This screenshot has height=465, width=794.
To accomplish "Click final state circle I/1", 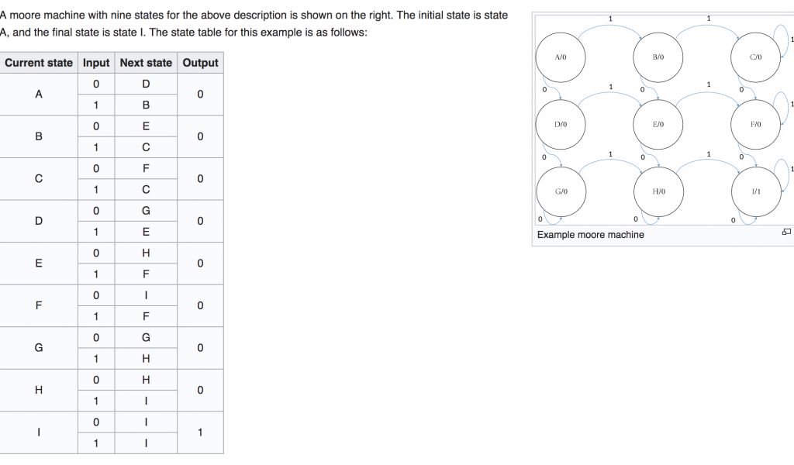I will [756, 191].
